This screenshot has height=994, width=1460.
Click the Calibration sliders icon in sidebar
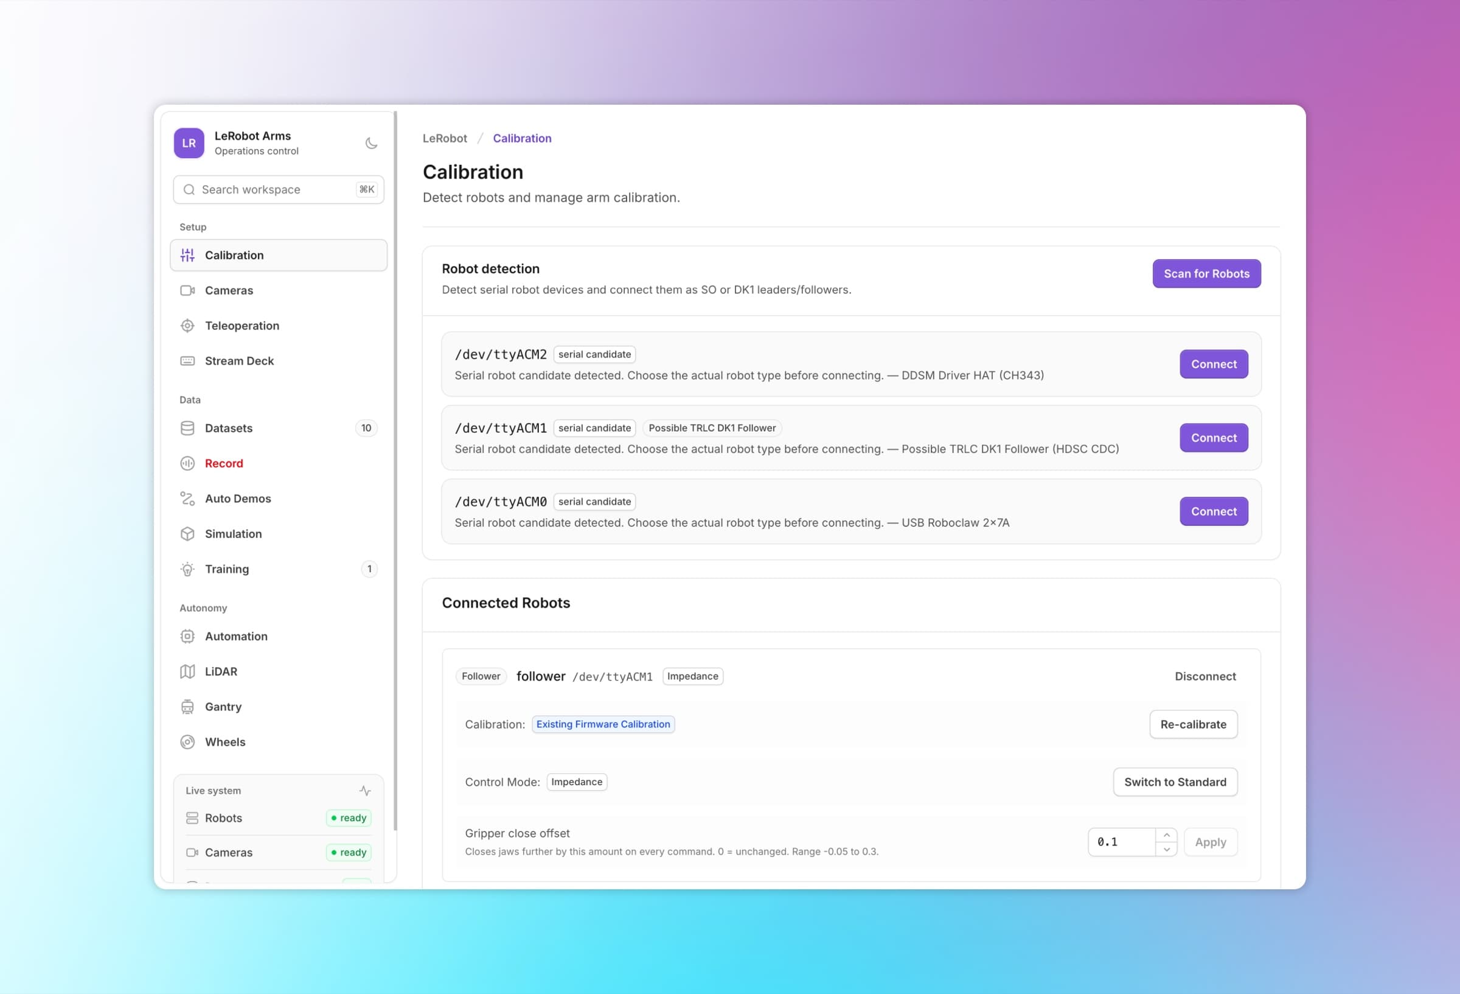[x=187, y=255]
